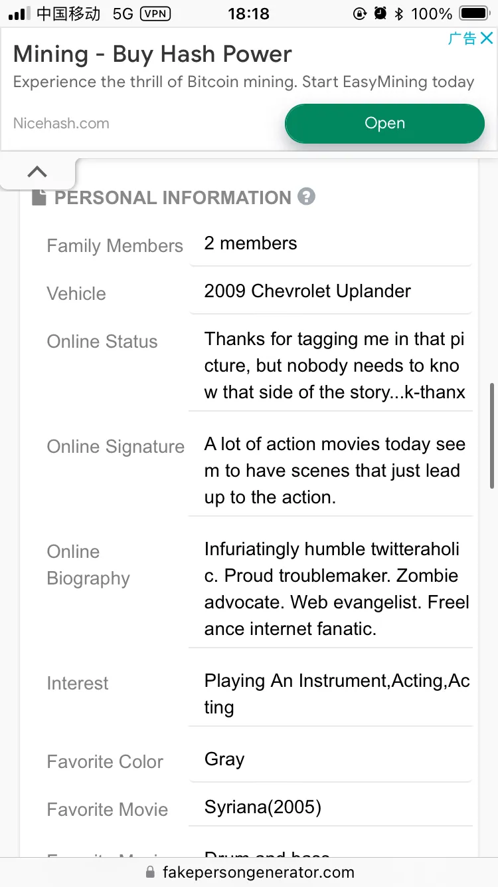Screen dimensions: 498x887
Task: Tap the alarm clock status icon
Action: click(380, 13)
